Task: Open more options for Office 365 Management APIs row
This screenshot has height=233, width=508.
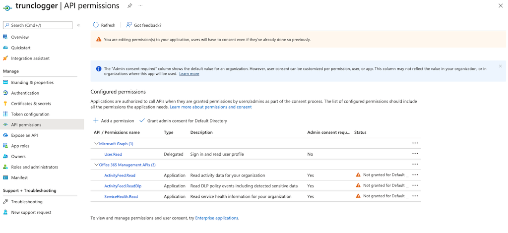Action: 415,165
